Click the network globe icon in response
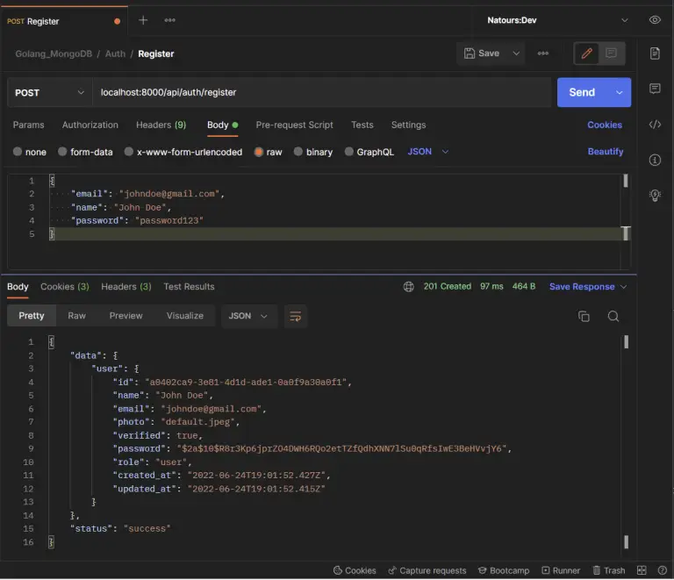 [409, 287]
